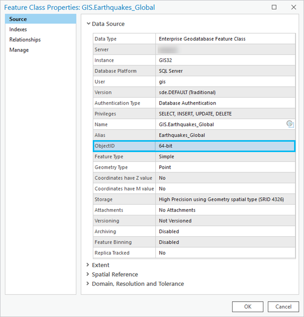Collapse the Data Source section
The height and width of the screenshot is (317, 304).
[89, 24]
